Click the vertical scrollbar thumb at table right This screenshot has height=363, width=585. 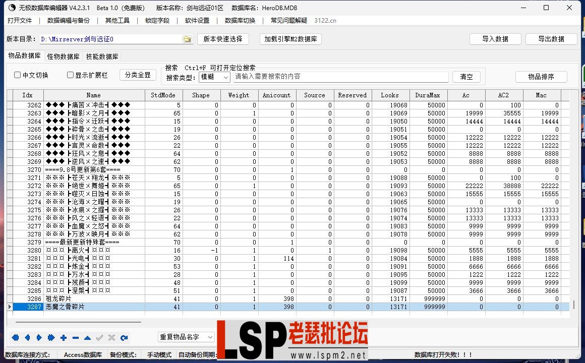573,305
